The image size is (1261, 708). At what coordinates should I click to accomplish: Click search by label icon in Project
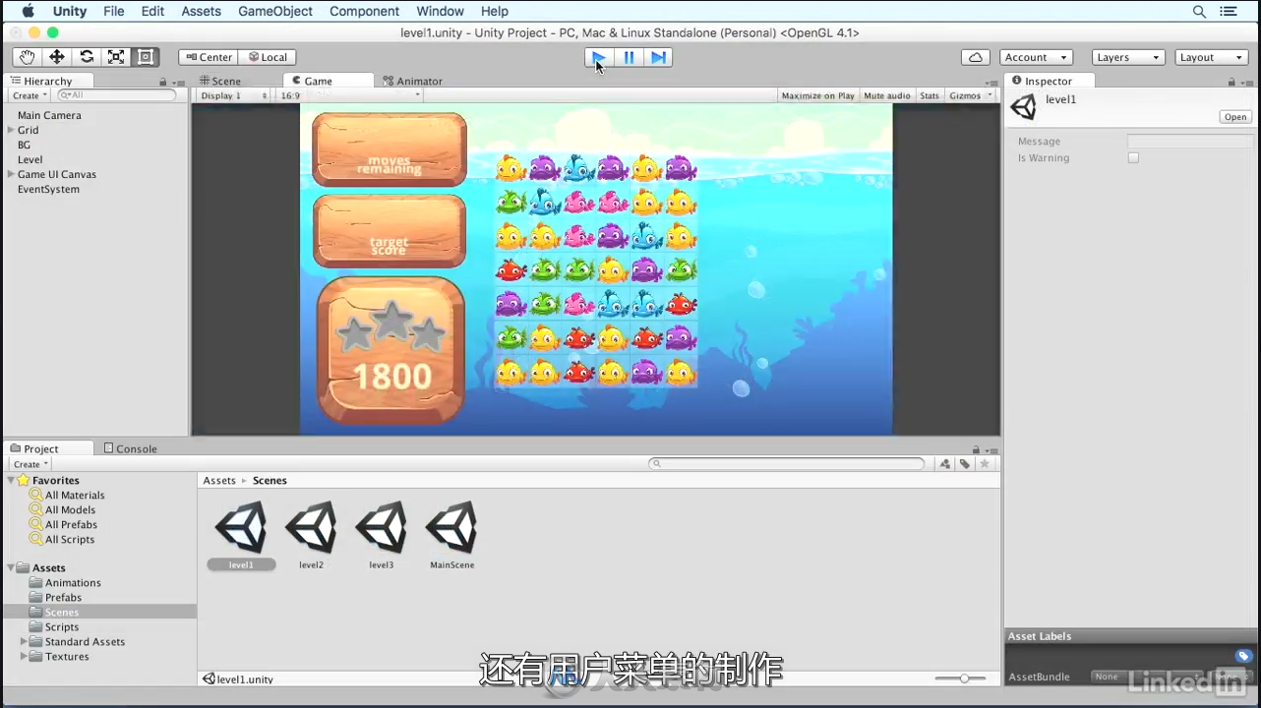coord(965,464)
